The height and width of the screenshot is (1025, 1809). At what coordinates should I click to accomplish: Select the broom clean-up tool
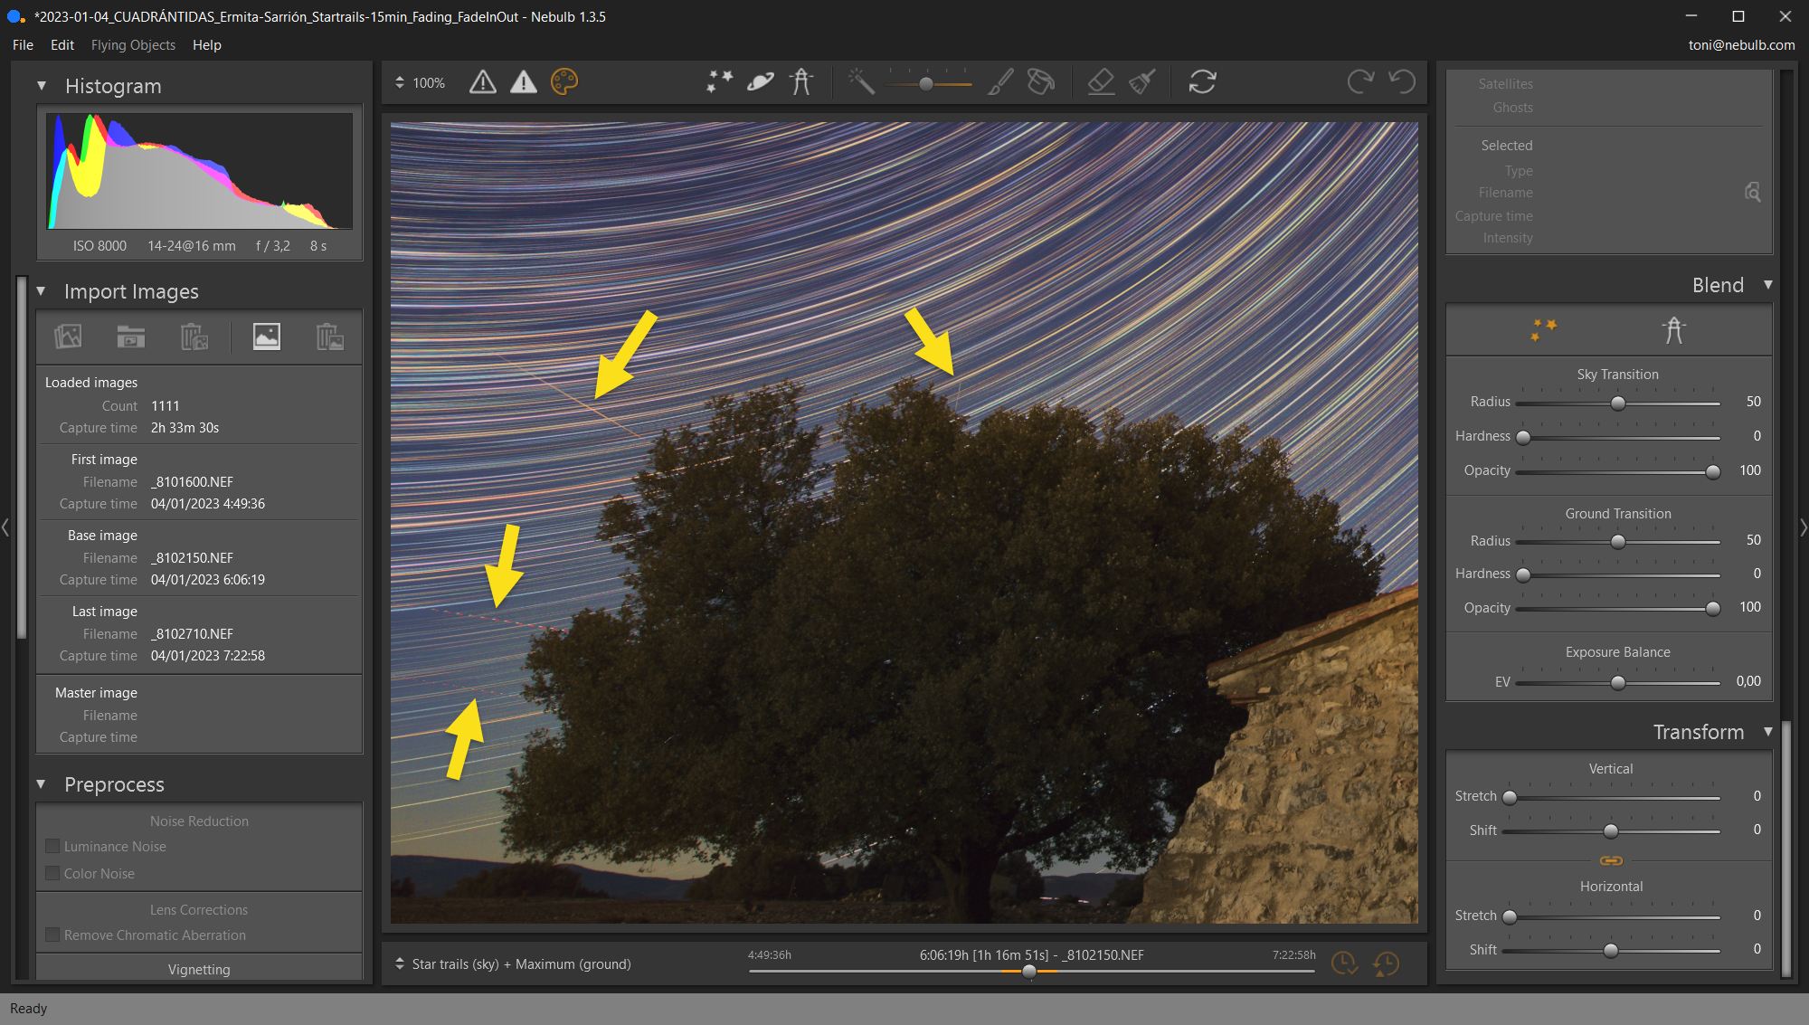pos(1142,82)
